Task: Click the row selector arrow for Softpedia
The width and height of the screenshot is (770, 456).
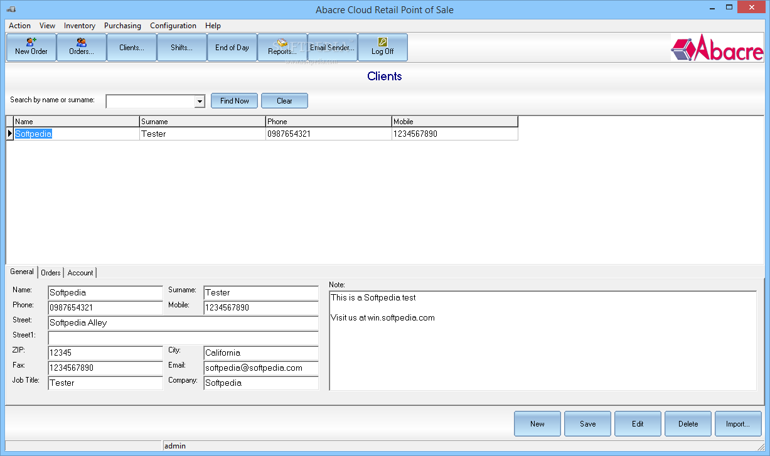Action: [x=10, y=134]
